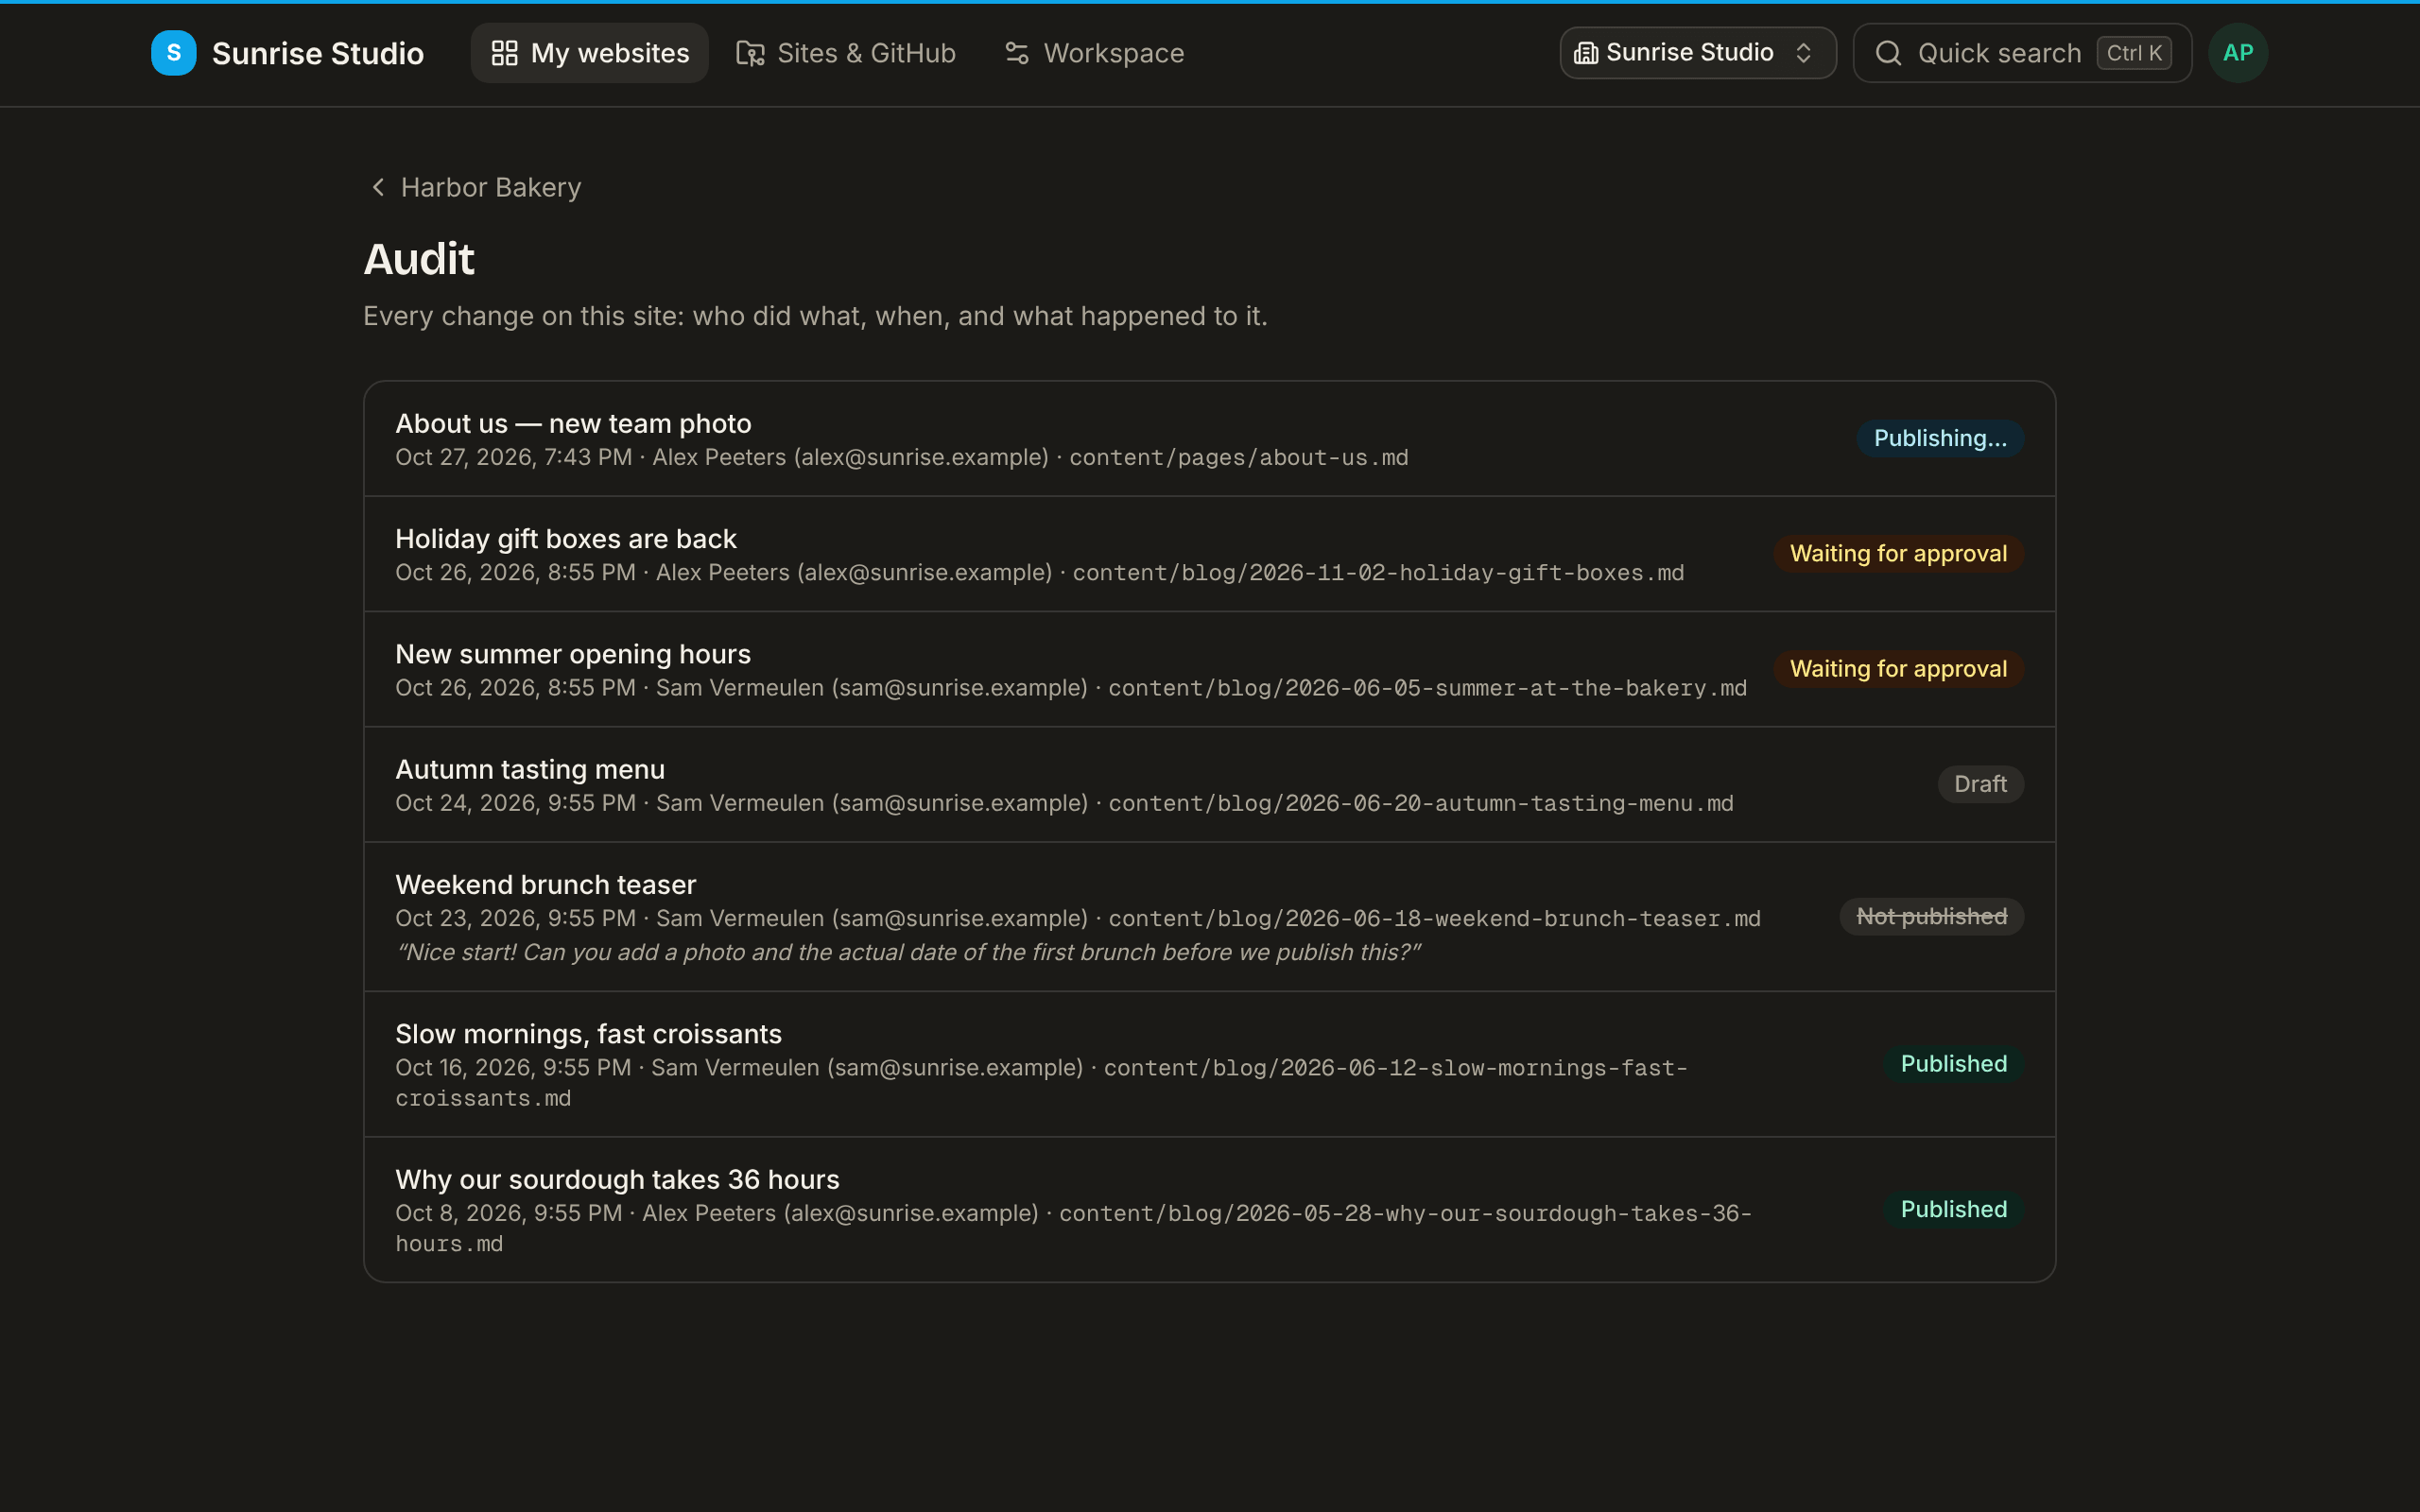Image resolution: width=2420 pixels, height=1512 pixels.
Task: Expand the Sunrise Studio workspace switcher
Action: pyautogui.click(x=1697, y=53)
